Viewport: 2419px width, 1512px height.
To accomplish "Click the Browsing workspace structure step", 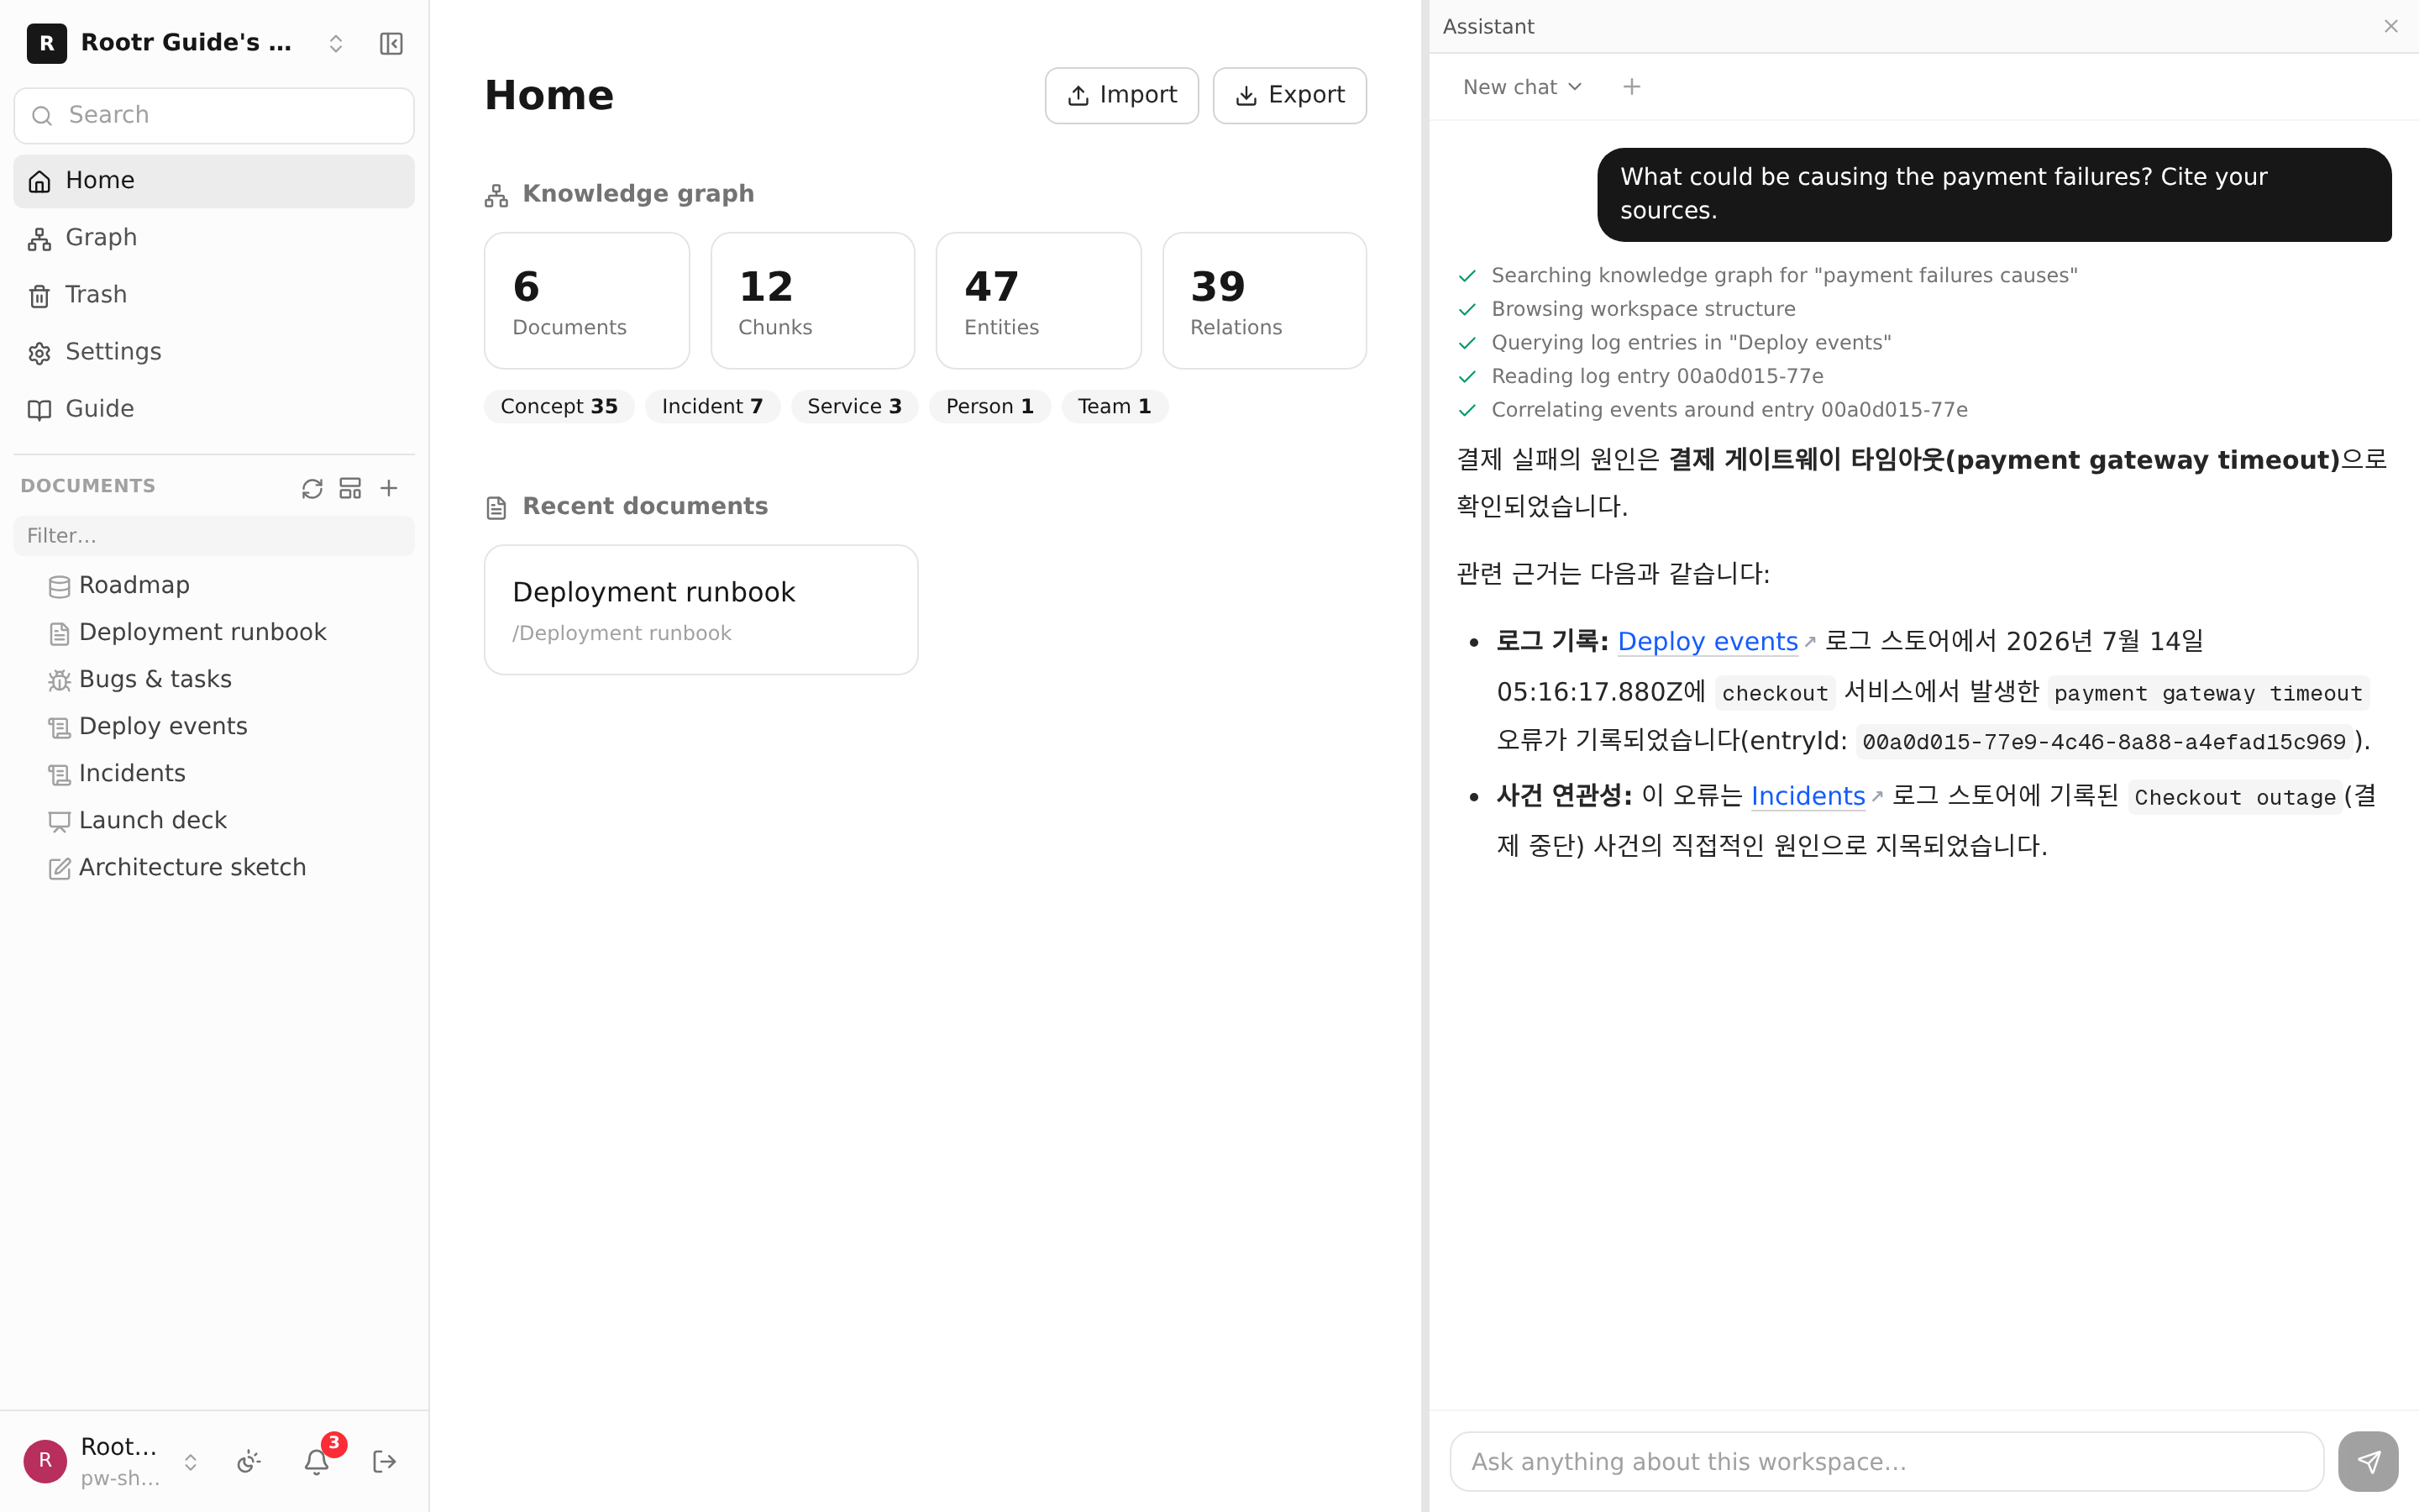I will [1642, 309].
